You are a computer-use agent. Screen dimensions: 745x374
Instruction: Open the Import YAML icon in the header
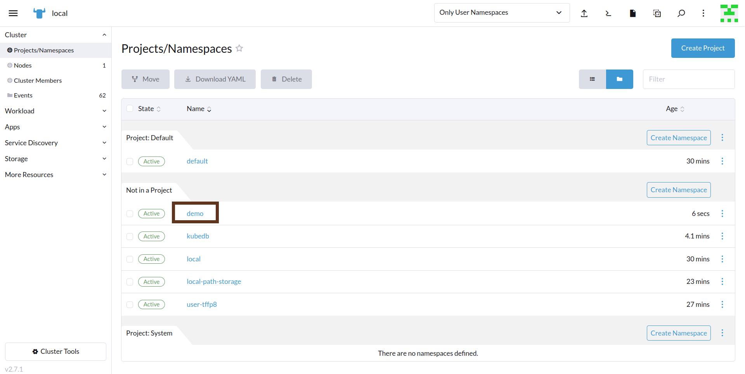[584, 13]
